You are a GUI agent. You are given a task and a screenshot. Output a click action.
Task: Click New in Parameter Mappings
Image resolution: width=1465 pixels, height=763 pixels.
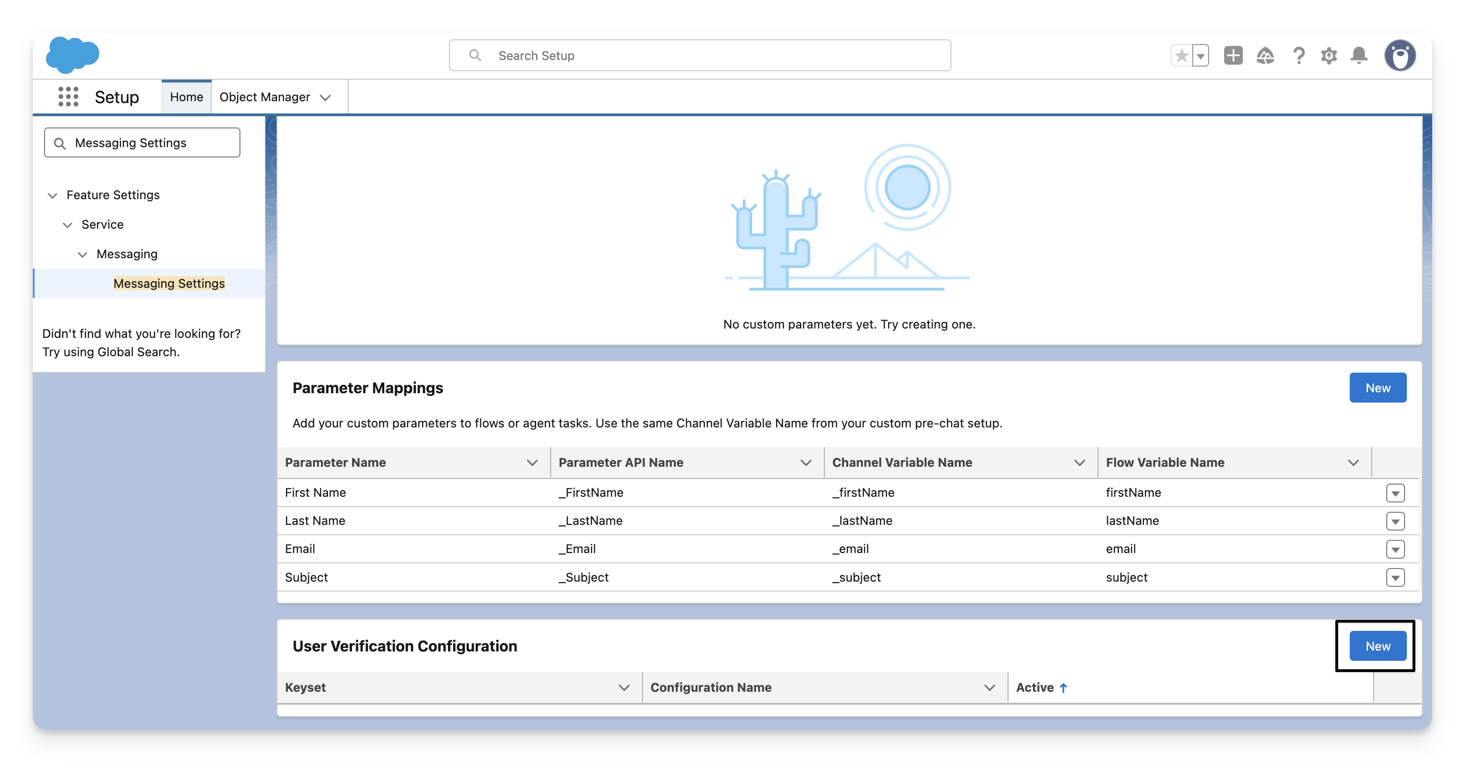tap(1377, 388)
